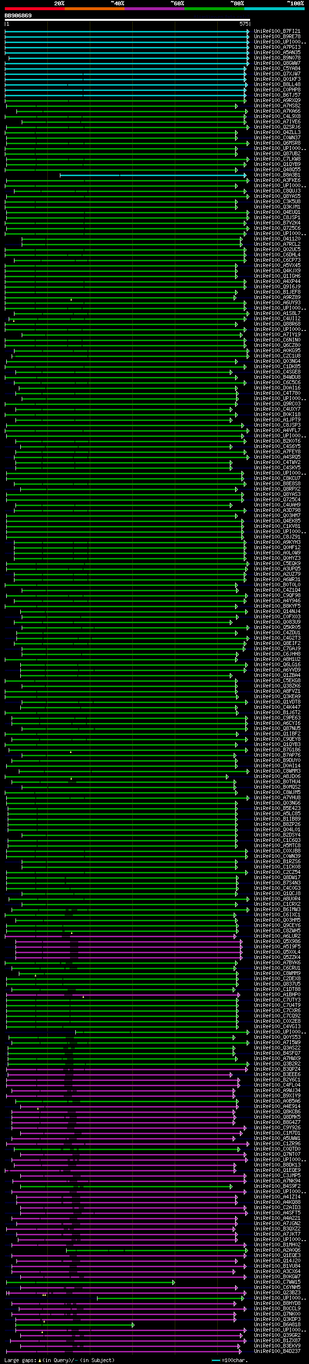Select the hit UniRef100_Q6MSR8

(277, 143)
